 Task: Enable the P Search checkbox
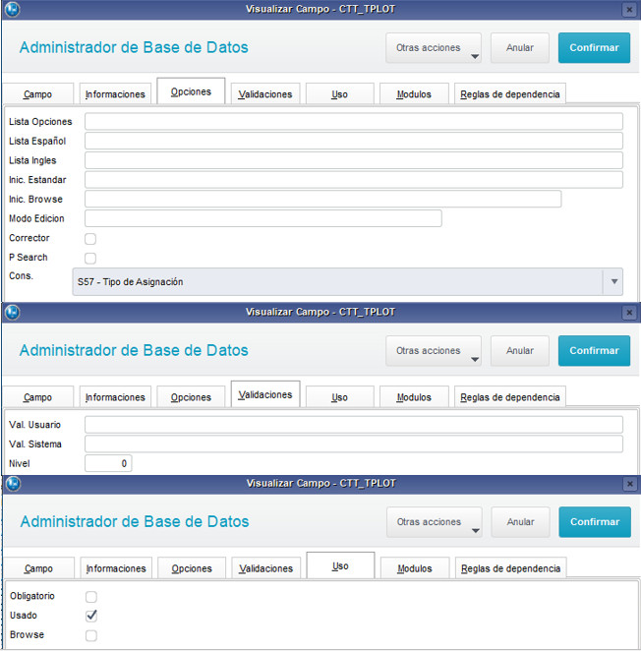tap(90, 259)
